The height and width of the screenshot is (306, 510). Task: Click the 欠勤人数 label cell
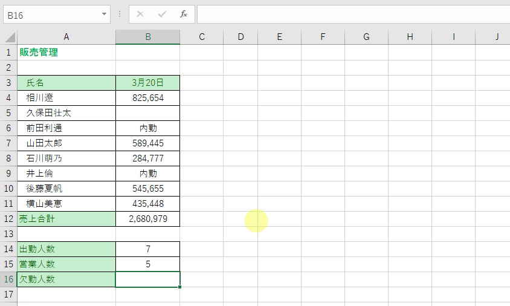tap(66, 279)
